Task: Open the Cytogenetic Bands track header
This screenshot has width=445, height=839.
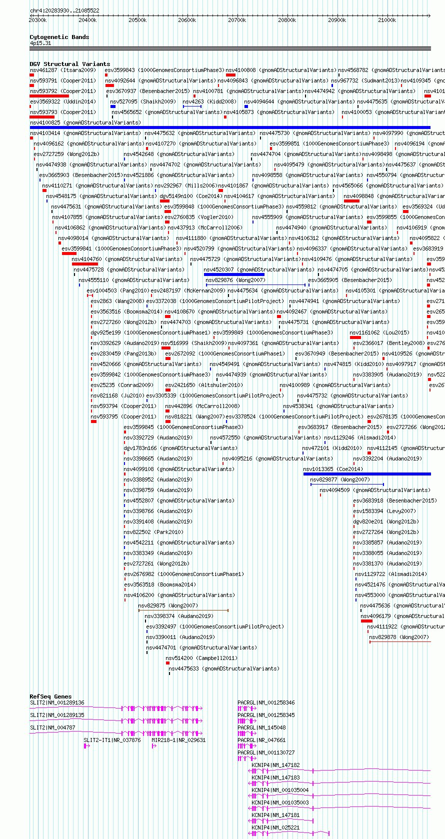Action: pyautogui.click(x=59, y=37)
